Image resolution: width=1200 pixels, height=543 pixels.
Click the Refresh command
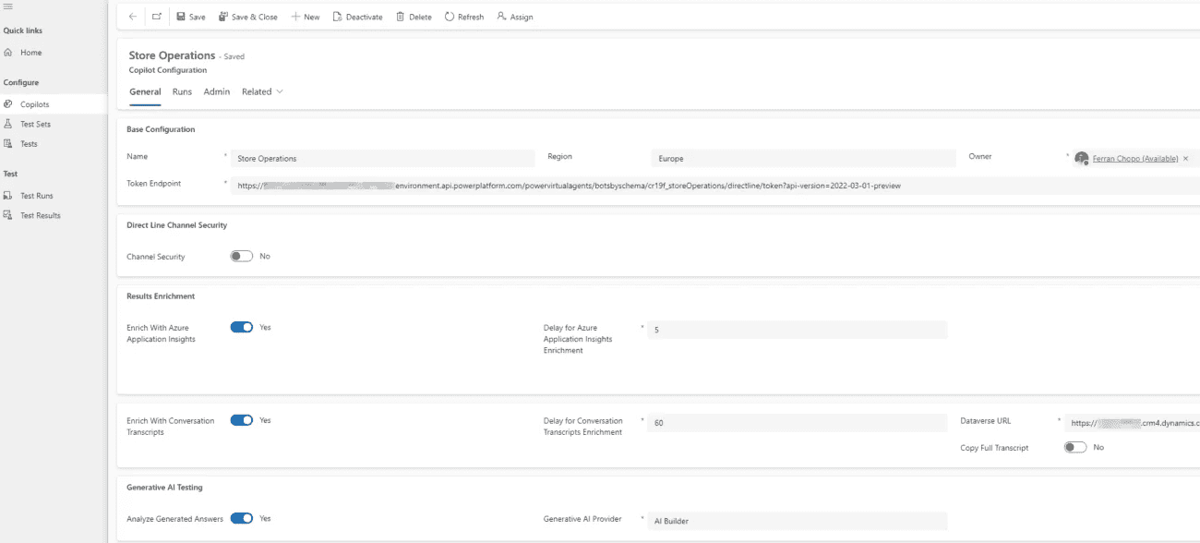point(463,17)
